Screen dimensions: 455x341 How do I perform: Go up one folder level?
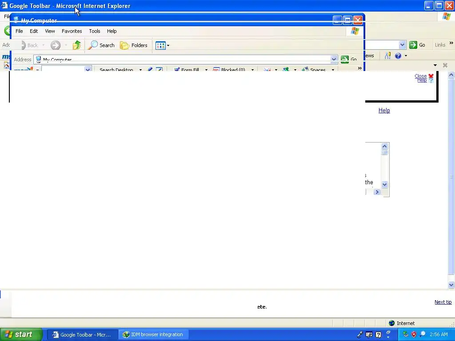[77, 45]
